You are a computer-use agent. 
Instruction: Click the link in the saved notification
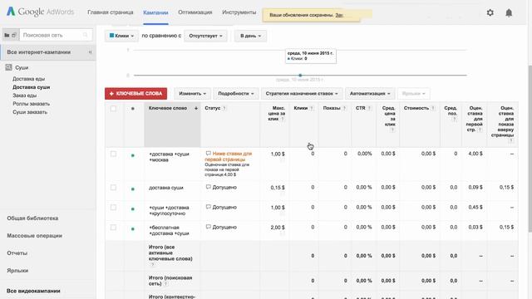[x=339, y=15]
